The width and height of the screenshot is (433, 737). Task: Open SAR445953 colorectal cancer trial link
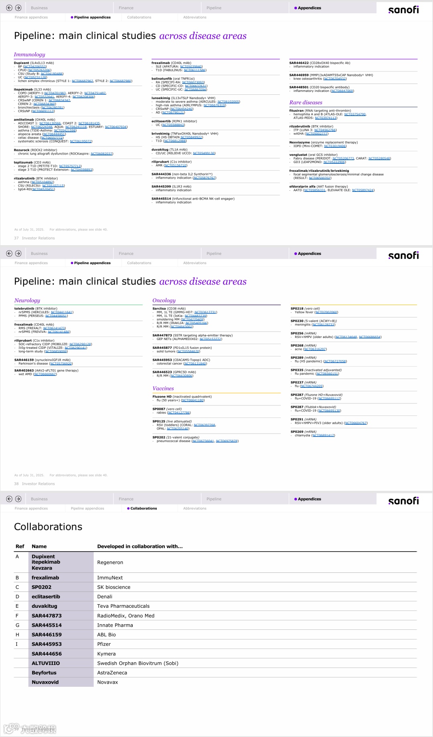pos(195,364)
